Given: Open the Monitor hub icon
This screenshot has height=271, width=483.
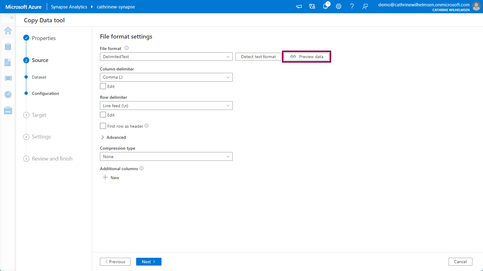Looking at the screenshot, I should click(8, 95).
